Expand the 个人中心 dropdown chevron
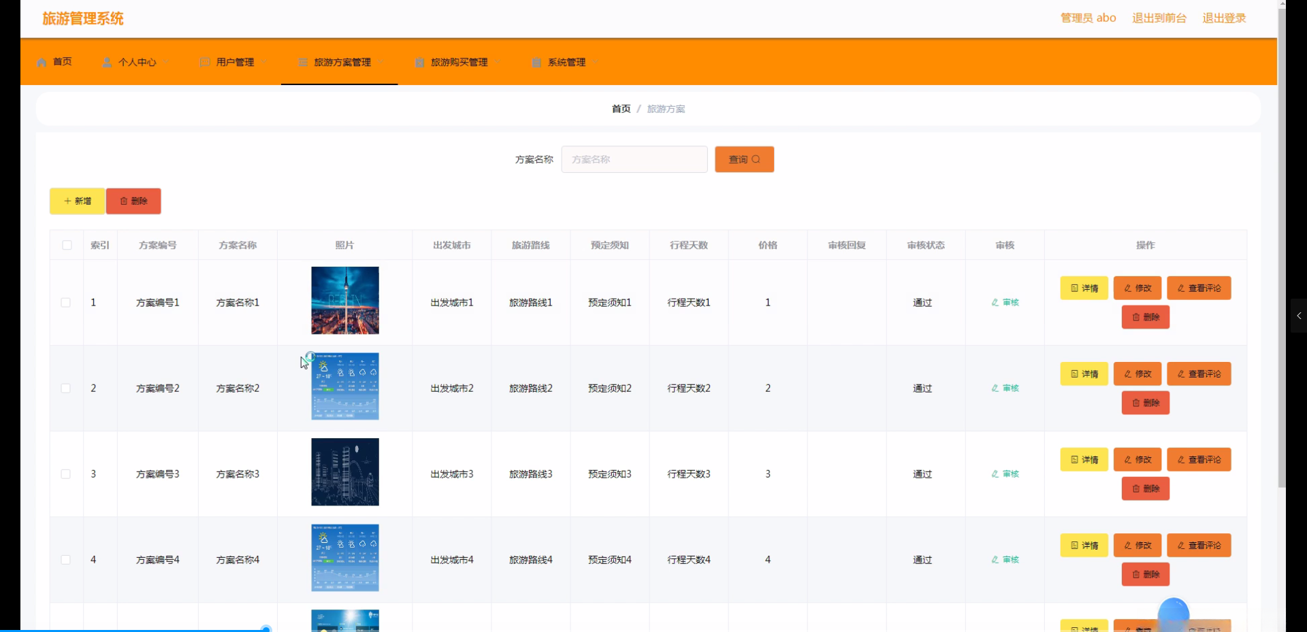Screen dimensions: 1307x632 165,62
